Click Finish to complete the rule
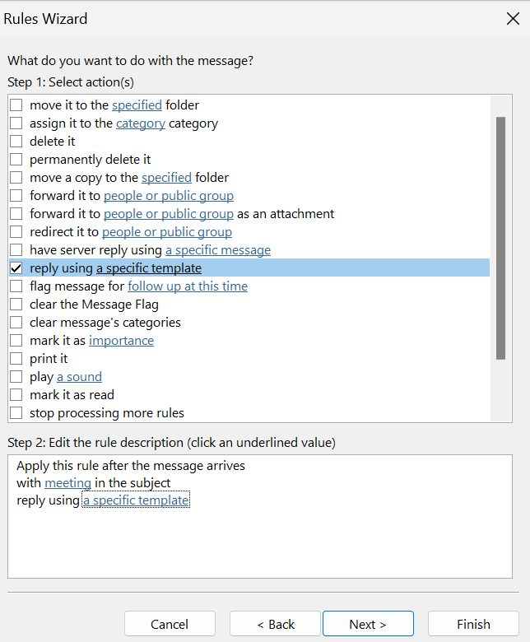Image resolution: width=530 pixels, height=642 pixels. (x=473, y=624)
